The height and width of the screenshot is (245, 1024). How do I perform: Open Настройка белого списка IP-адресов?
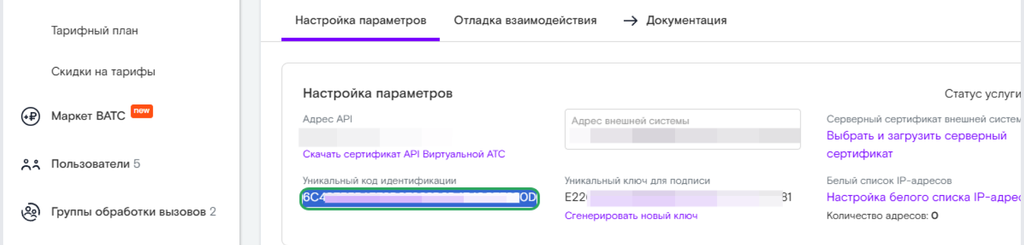923,198
